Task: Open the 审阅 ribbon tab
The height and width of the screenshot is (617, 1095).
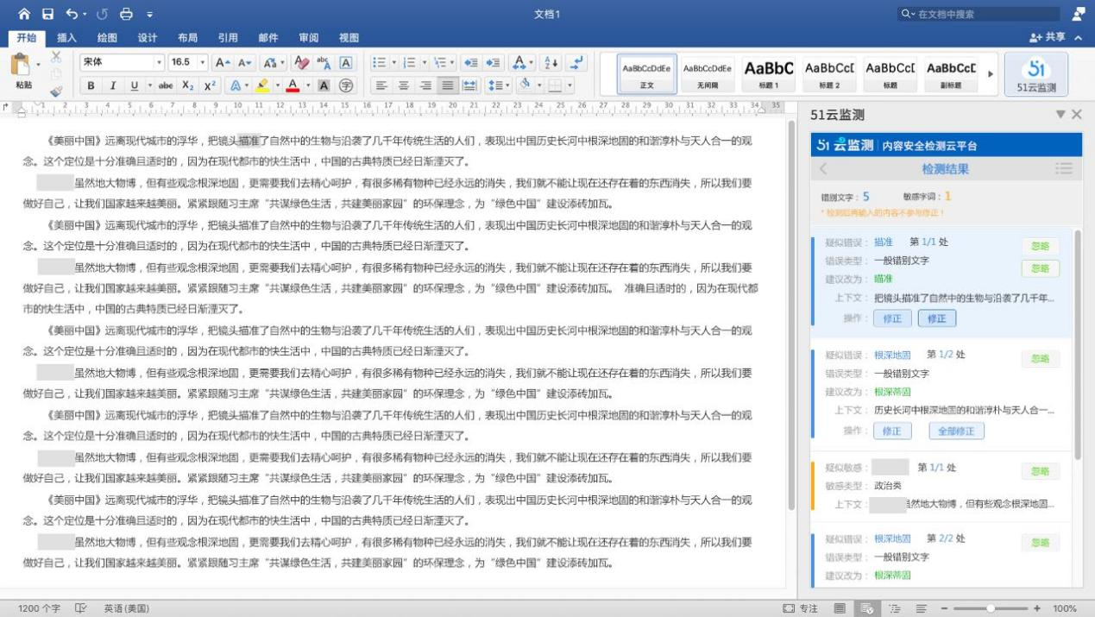Action: [308, 38]
